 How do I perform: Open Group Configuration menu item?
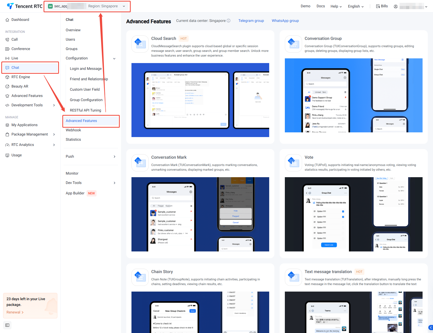pyautogui.click(x=86, y=100)
